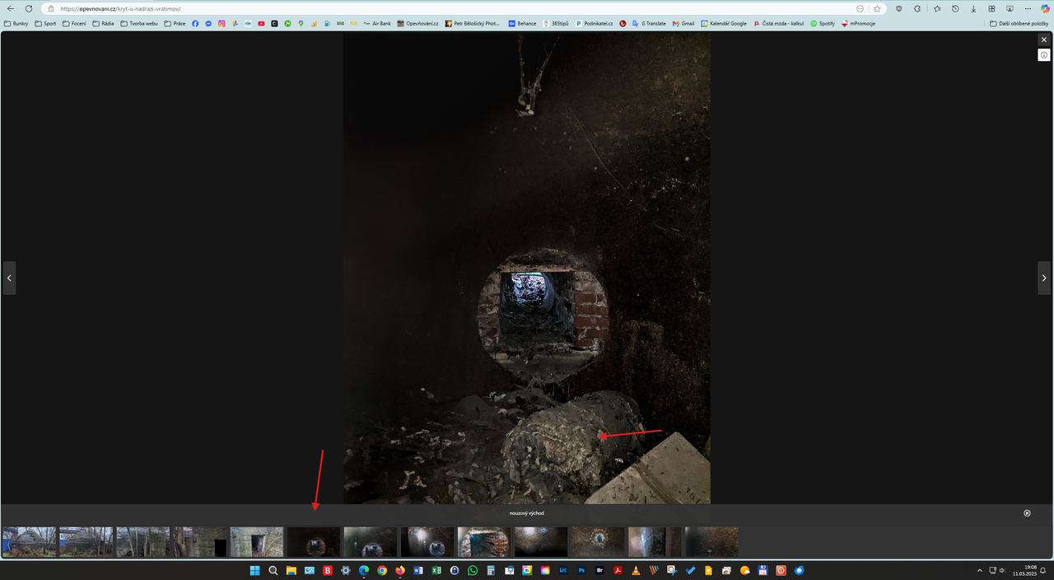Go to the previous gallery image
Image resolution: width=1054 pixels, height=580 pixels.
(9, 278)
